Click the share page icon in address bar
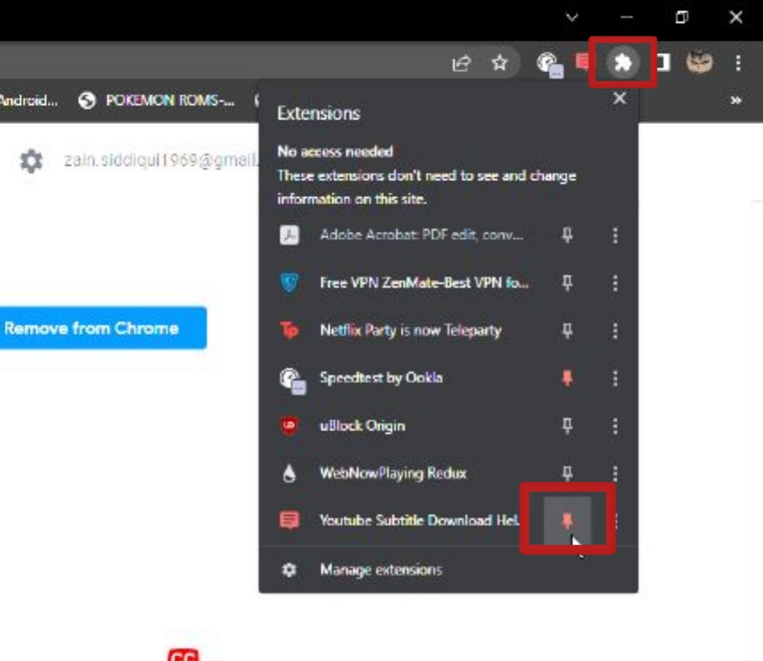The image size is (763, 661). (461, 63)
